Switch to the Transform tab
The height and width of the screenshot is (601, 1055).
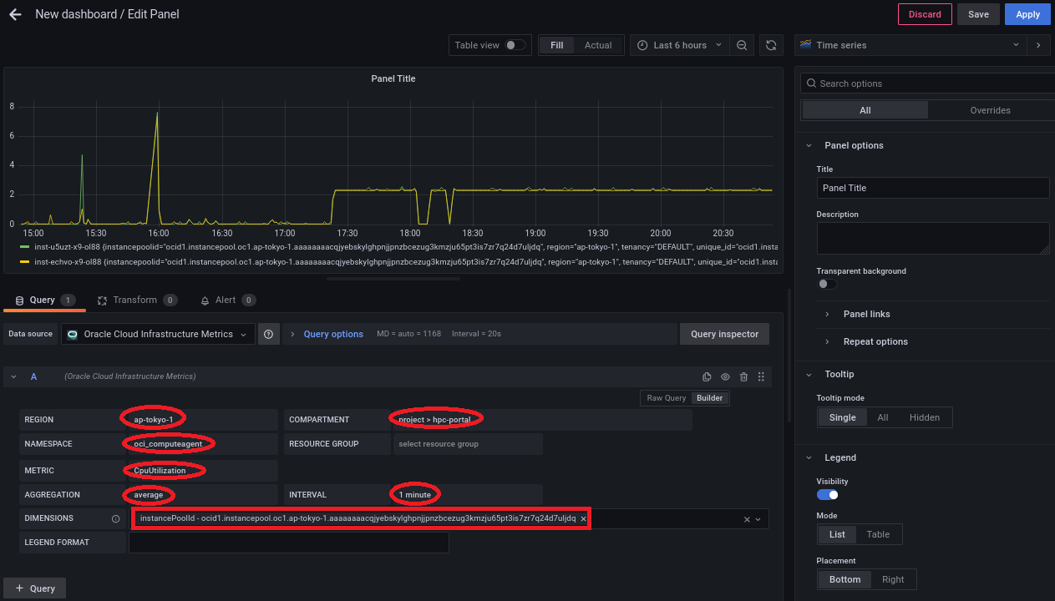[134, 300]
